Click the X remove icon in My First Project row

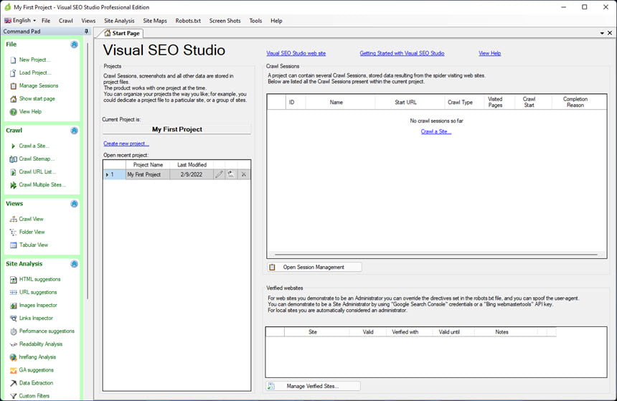point(244,174)
